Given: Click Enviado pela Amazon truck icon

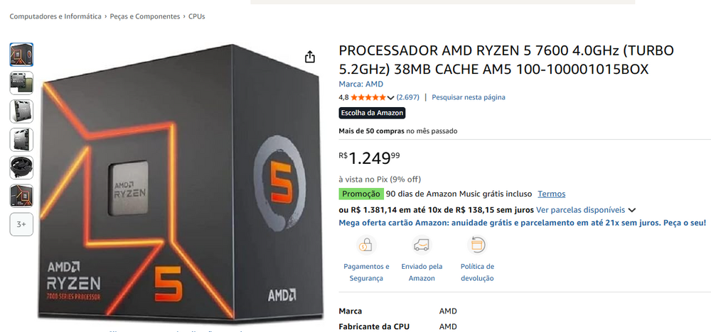Looking at the screenshot, I should 422,245.
